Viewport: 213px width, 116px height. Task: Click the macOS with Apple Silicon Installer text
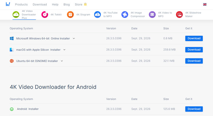click(38, 50)
